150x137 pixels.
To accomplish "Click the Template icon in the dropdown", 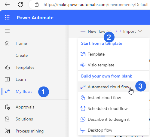I will point(83,54).
